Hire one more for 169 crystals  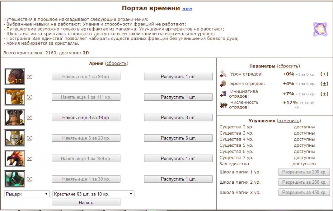(x=86, y=159)
